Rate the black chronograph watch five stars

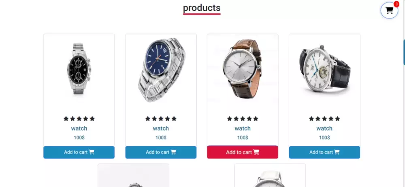coord(92,118)
